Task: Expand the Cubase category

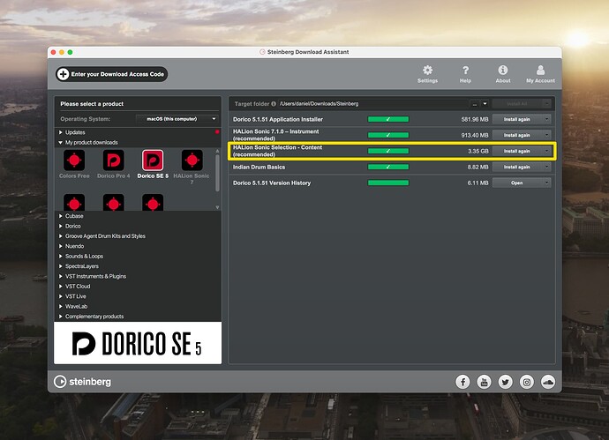Action: pos(61,216)
